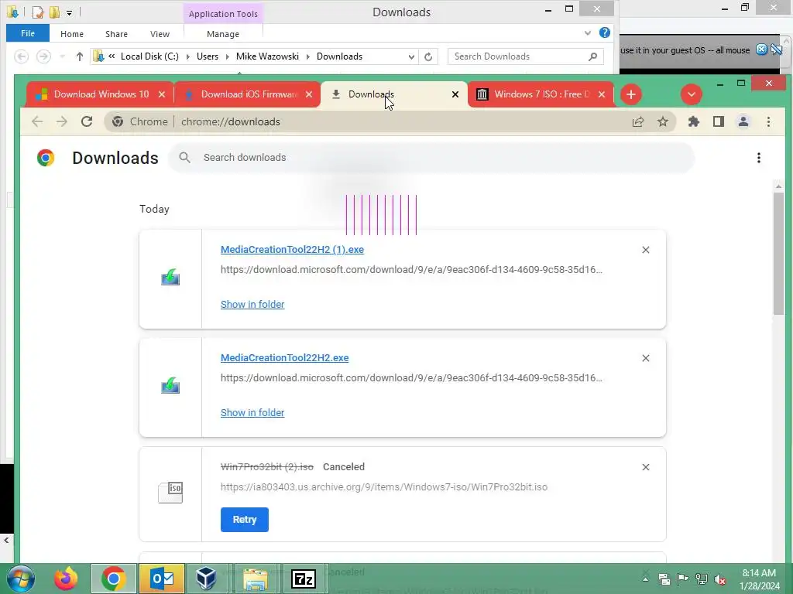Expand Users breadcrumb arrow in Explorer
Viewport: 793px width, 594px height.
pos(227,56)
